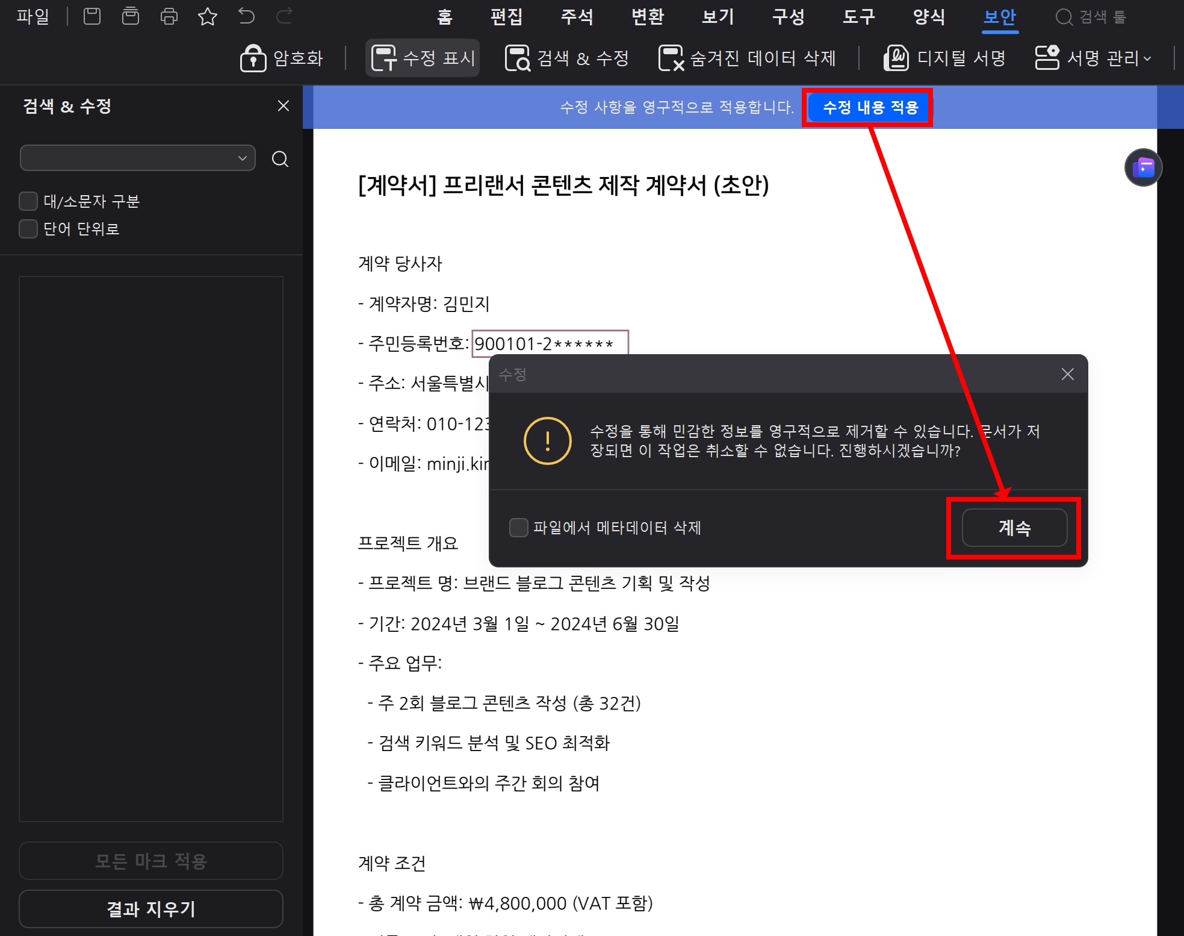This screenshot has width=1184, height=936.
Task: Select the redaction-marked 주민등록번호 box
Action: (x=550, y=343)
